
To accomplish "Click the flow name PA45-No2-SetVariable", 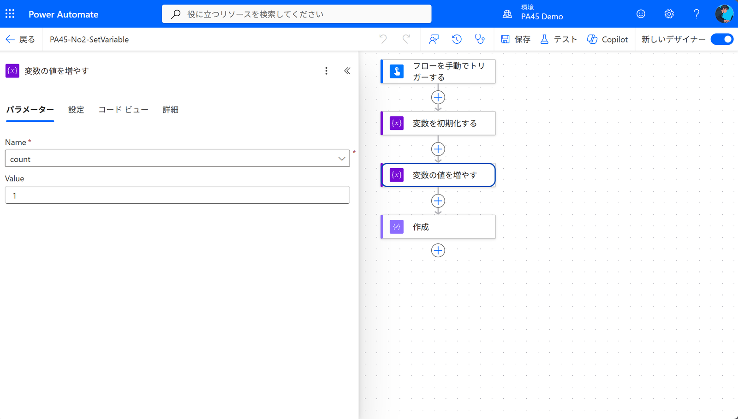I will click(89, 39).
